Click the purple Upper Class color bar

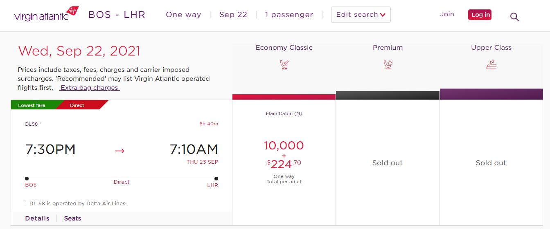(x=491, y=94)
